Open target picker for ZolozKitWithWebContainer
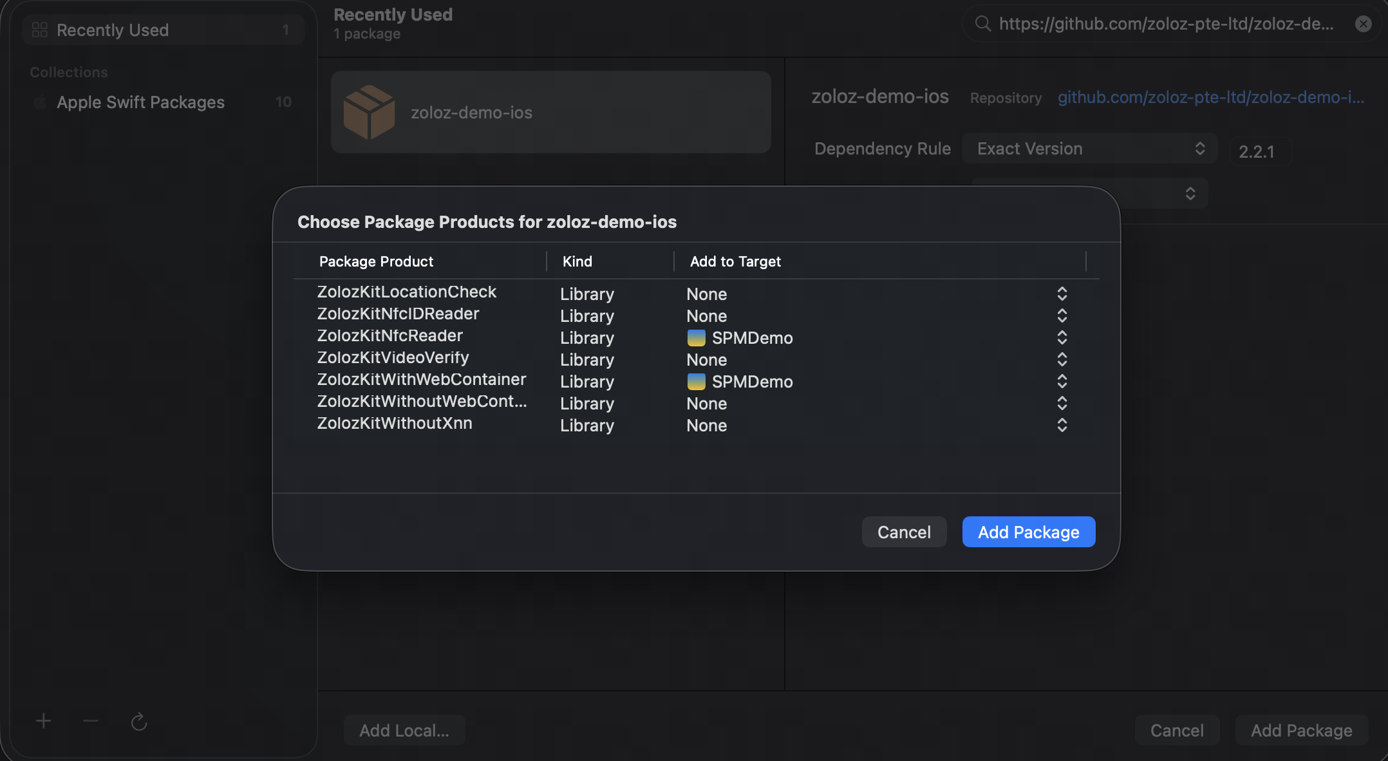The width and height of the screenshot is (1388, 761). coord(1062,381)
